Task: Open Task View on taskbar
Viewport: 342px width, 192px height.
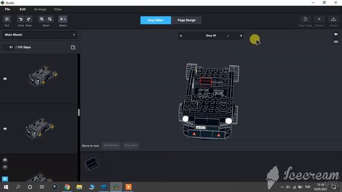Action: (x=42, y=187)
